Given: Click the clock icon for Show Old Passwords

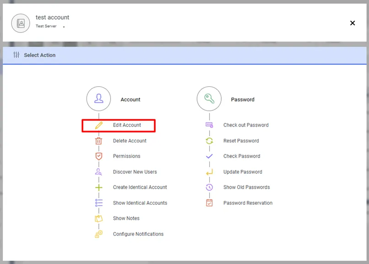Looking at the screenshot, I should [x=209, y=187].
